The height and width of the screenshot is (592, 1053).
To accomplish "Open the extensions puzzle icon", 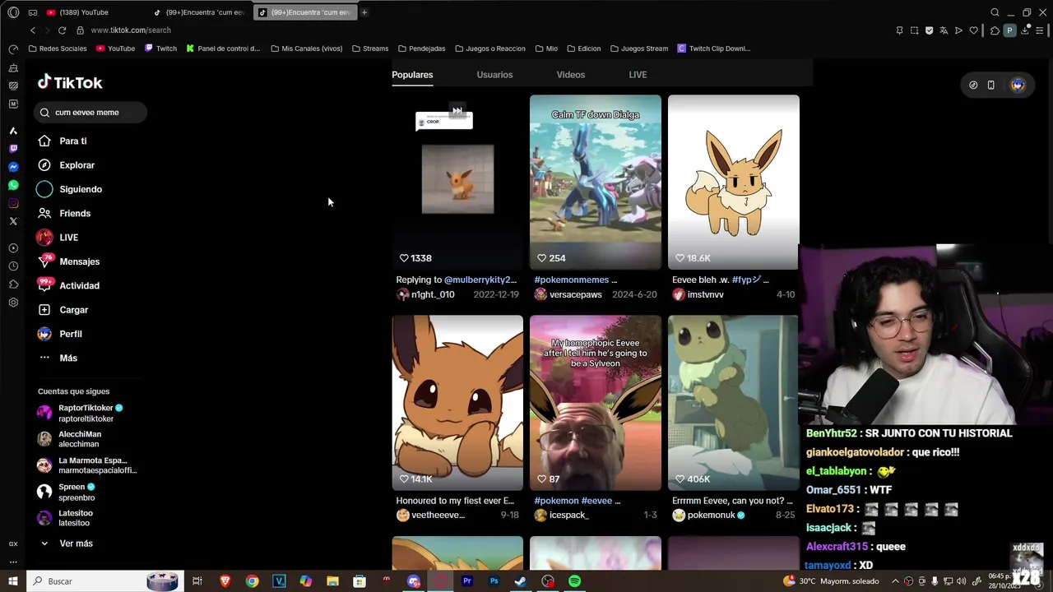I will click(x=995, y=30).
